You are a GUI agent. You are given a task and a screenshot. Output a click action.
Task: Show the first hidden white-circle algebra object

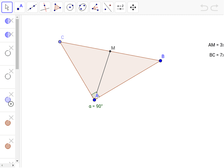coord(8,53)
